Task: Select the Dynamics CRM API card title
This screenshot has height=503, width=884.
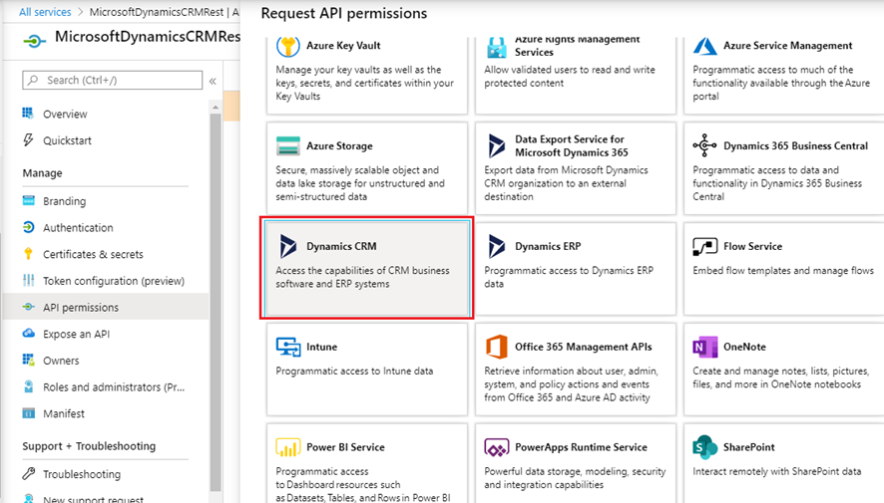Action: pos(341,246)
